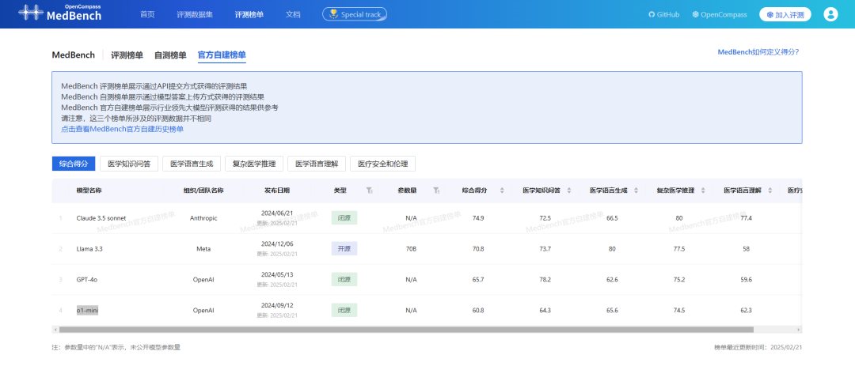The image size is (855, 370).
Task: Select the 综合得分 category button
Action: (74, 164)
